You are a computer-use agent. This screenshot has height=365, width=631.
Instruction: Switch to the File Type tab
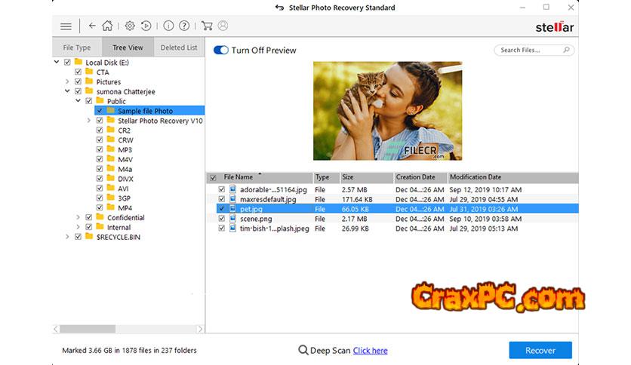tap(77, 48)
